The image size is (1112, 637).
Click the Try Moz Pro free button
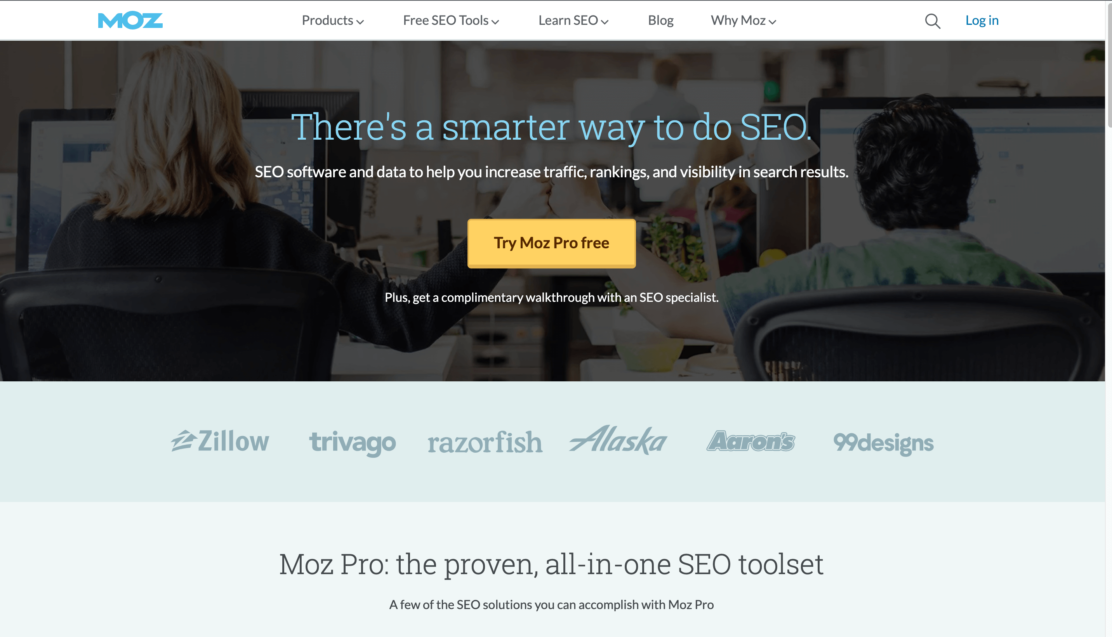(552, 243)
